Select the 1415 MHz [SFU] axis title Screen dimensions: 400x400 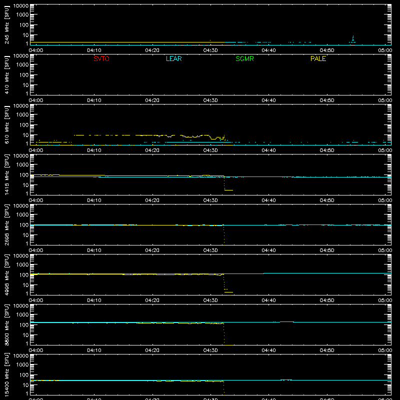(6, 174)
